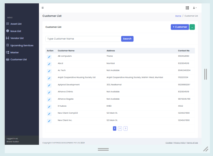Edit the Atharva Gogate entry

coord(49,100)
